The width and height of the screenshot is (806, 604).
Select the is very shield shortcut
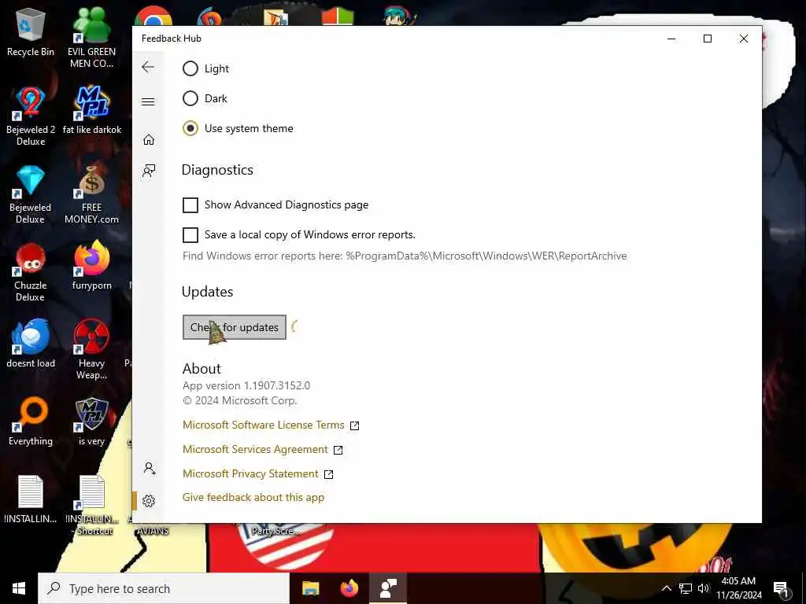[91, 422]
